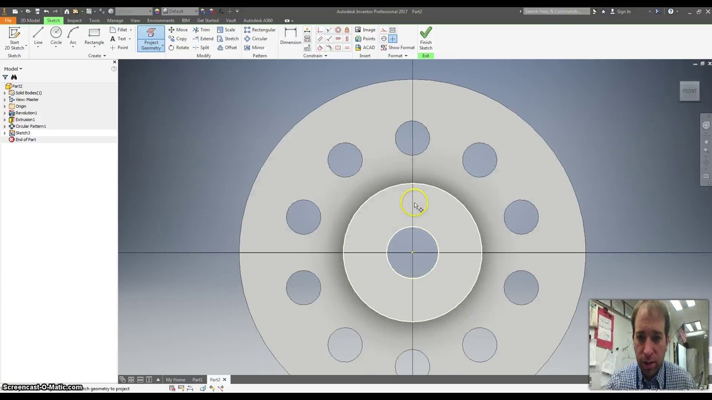
Task: Open the Manage ribbon tab
Action: (115, 21)
